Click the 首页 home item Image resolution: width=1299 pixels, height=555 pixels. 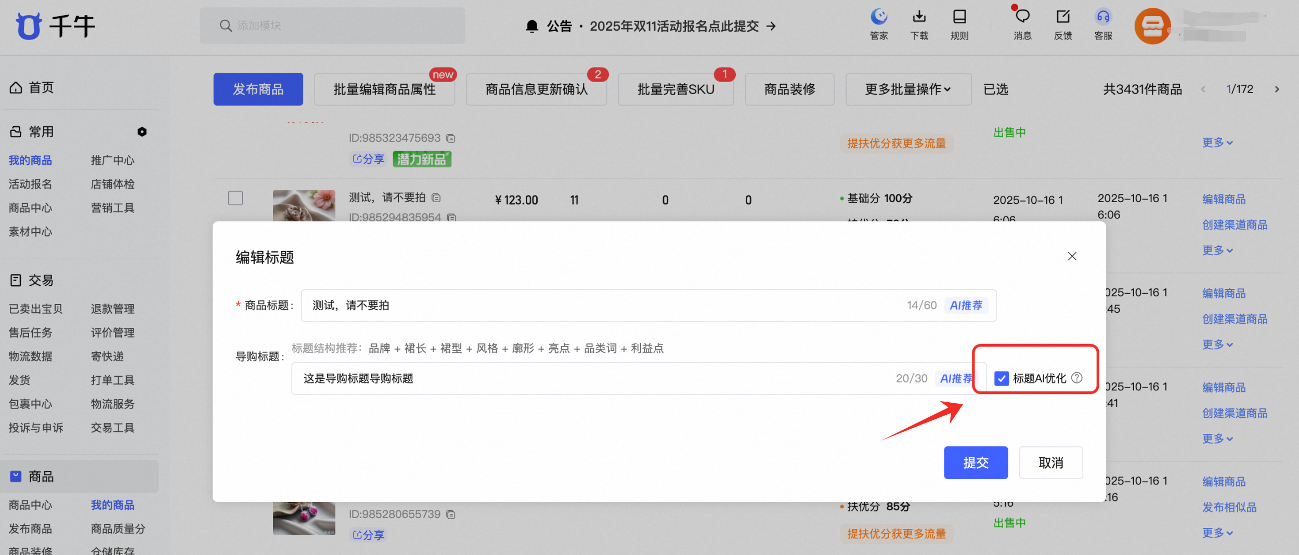tap(32, 87)
